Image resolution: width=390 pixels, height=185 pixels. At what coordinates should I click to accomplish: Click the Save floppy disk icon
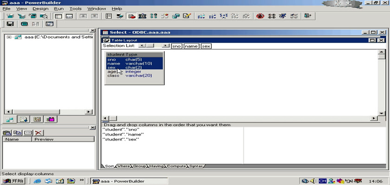[x=10, y=24]
